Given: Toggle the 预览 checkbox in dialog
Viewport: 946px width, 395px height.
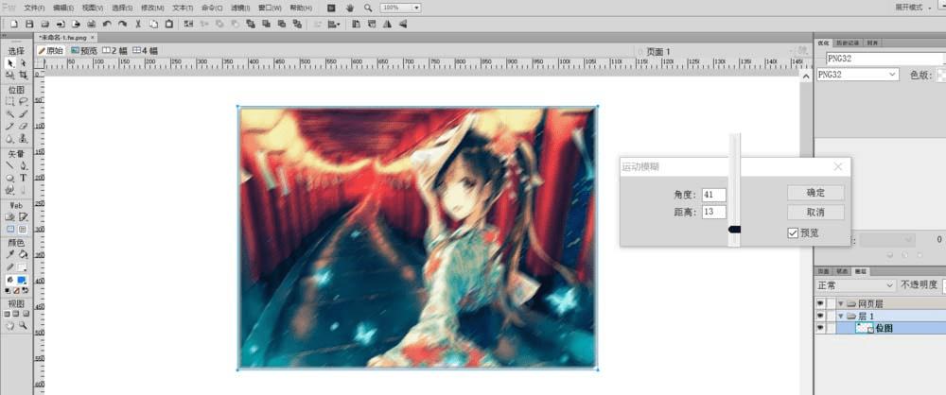Looking at the screenshot, I should coord(793,232).
